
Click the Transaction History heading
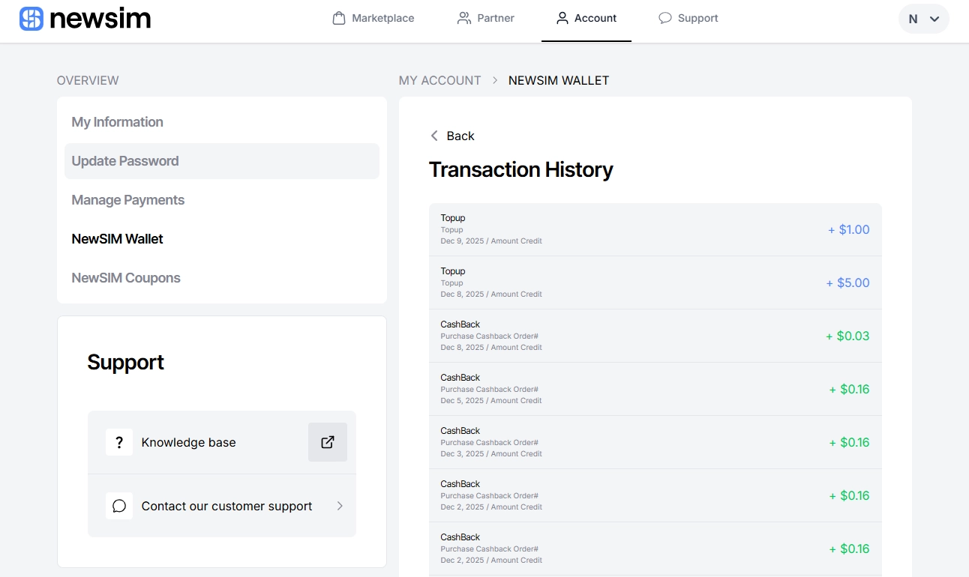point(521,169)
